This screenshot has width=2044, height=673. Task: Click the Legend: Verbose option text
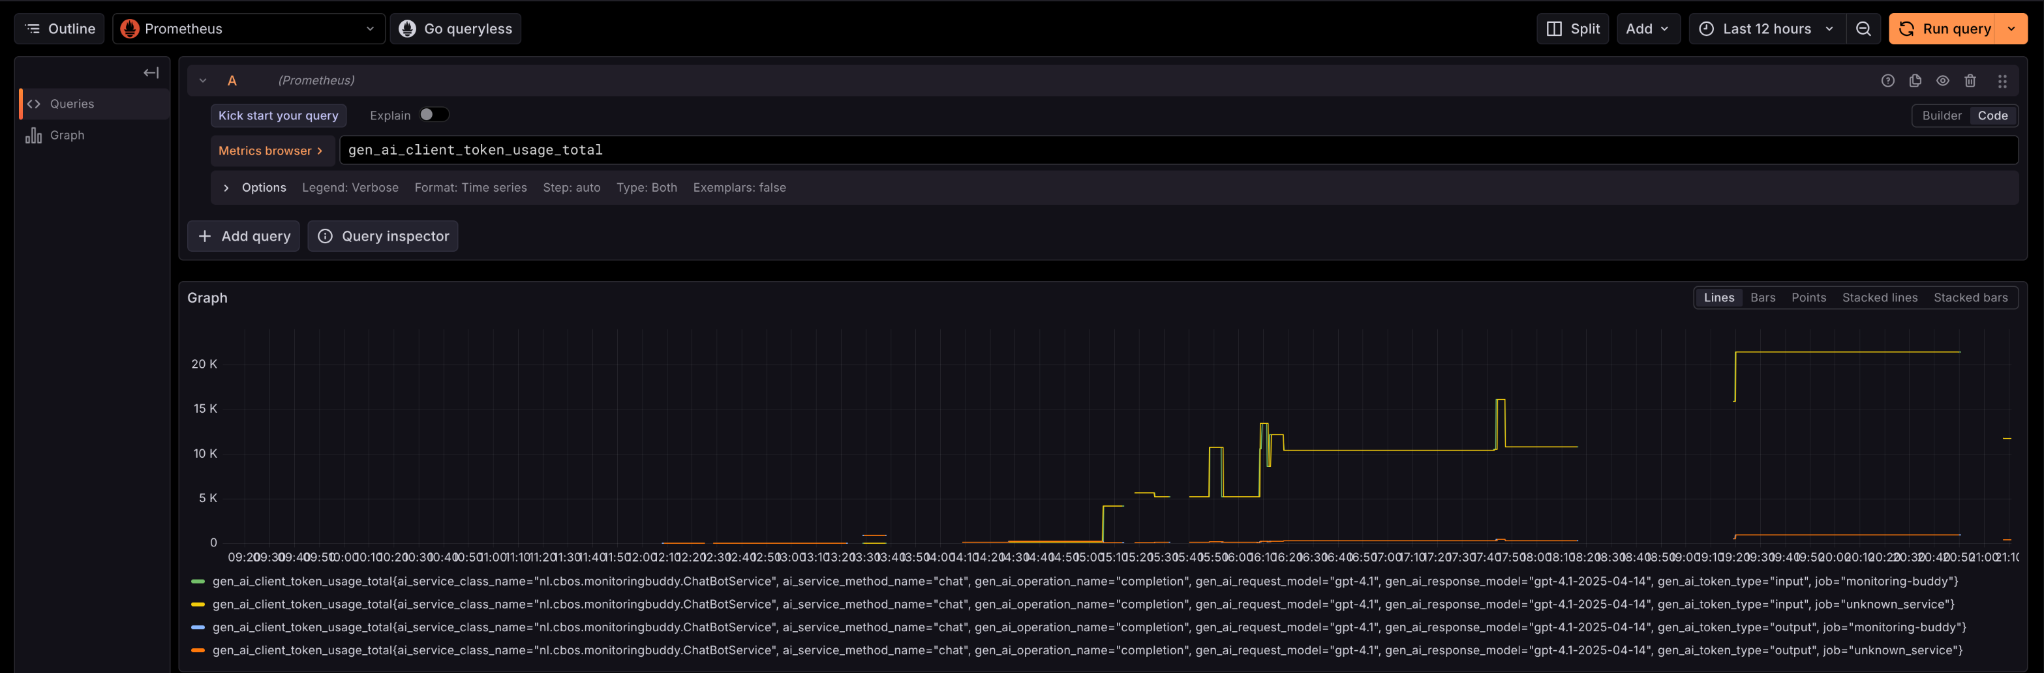pyautogui.click(x=350, y=188)
